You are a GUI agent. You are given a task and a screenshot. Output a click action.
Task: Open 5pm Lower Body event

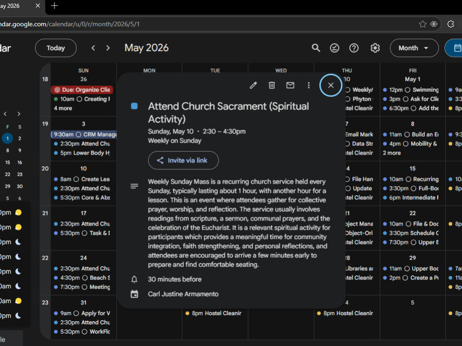[82, 153]
